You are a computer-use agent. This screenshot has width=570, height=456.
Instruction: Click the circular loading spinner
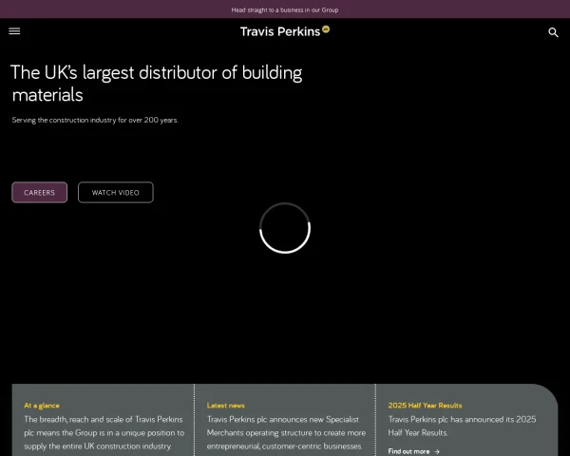(x=285, y=228)
